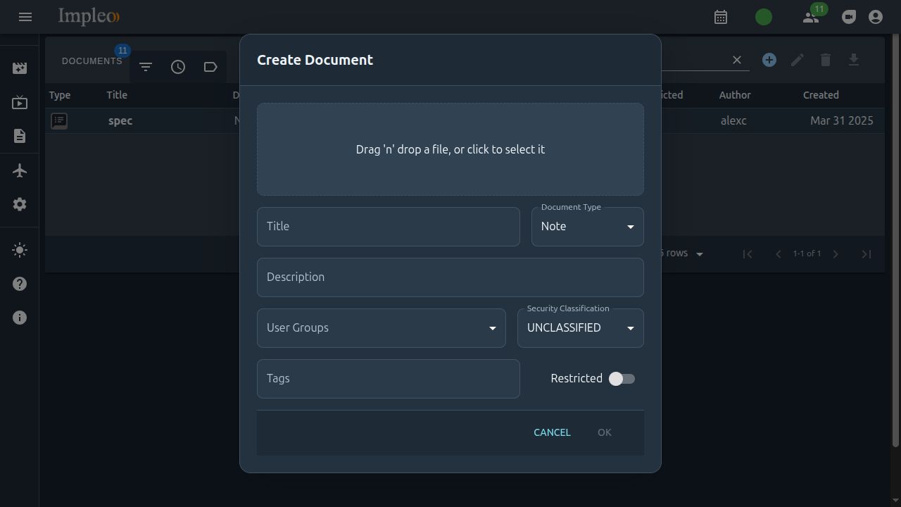Sort by the Author column header

point(735,95)
